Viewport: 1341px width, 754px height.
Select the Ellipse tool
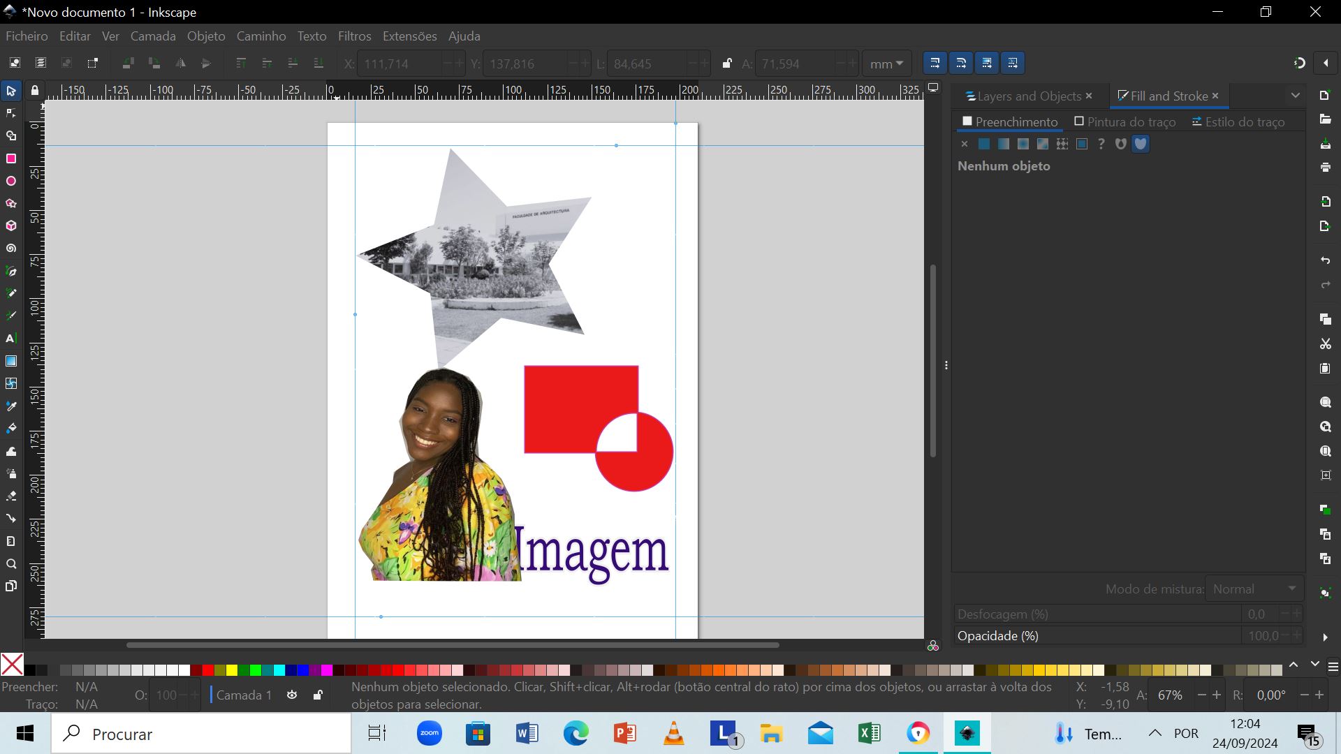tap(11, 182)
